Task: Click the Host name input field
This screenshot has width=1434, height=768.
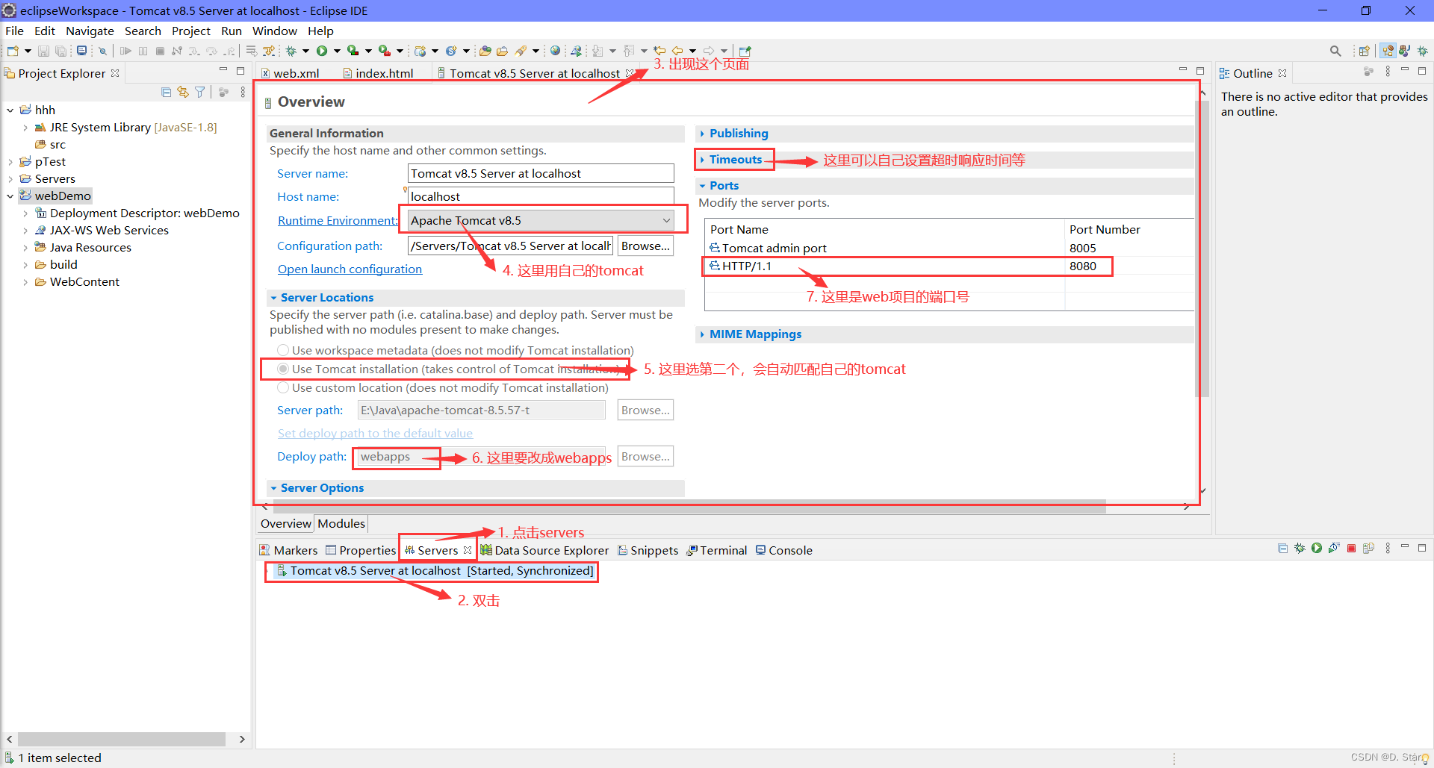Action: (x=541, y=196)
